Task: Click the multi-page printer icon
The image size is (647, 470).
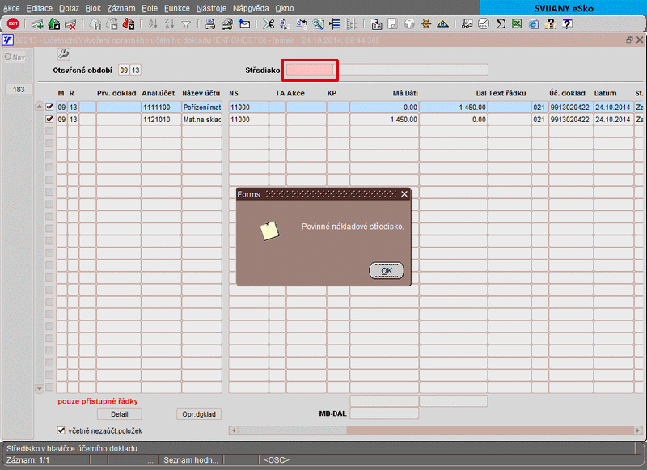Action: (227, 24)
